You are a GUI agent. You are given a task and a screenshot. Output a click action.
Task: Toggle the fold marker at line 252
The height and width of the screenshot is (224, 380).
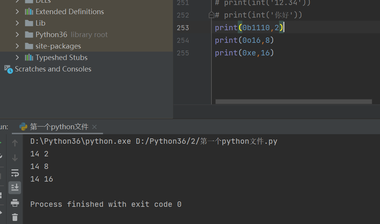211,15
